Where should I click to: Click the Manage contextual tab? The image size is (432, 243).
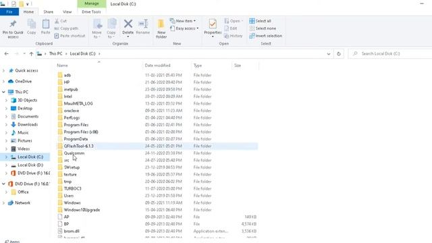coord(92,3)
